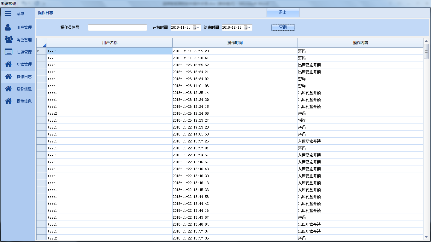
Task: Select the test2 row at 12:24:08
Action: pyautogui.click(x=109, y=113)
